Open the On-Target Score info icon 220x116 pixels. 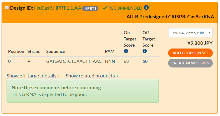coord(126,51)
